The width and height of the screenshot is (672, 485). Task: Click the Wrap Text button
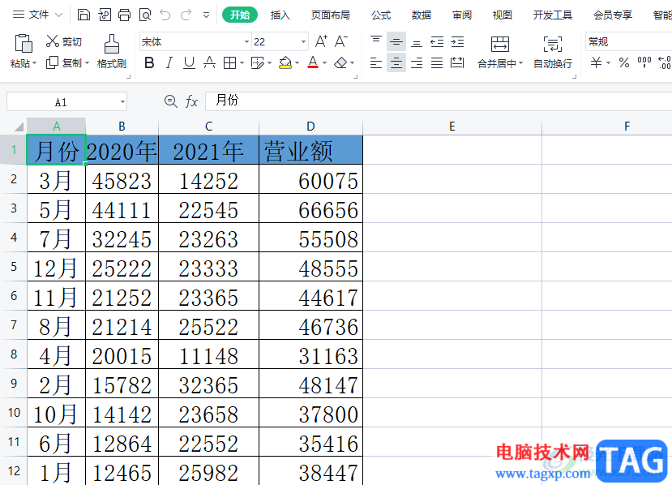552,51
